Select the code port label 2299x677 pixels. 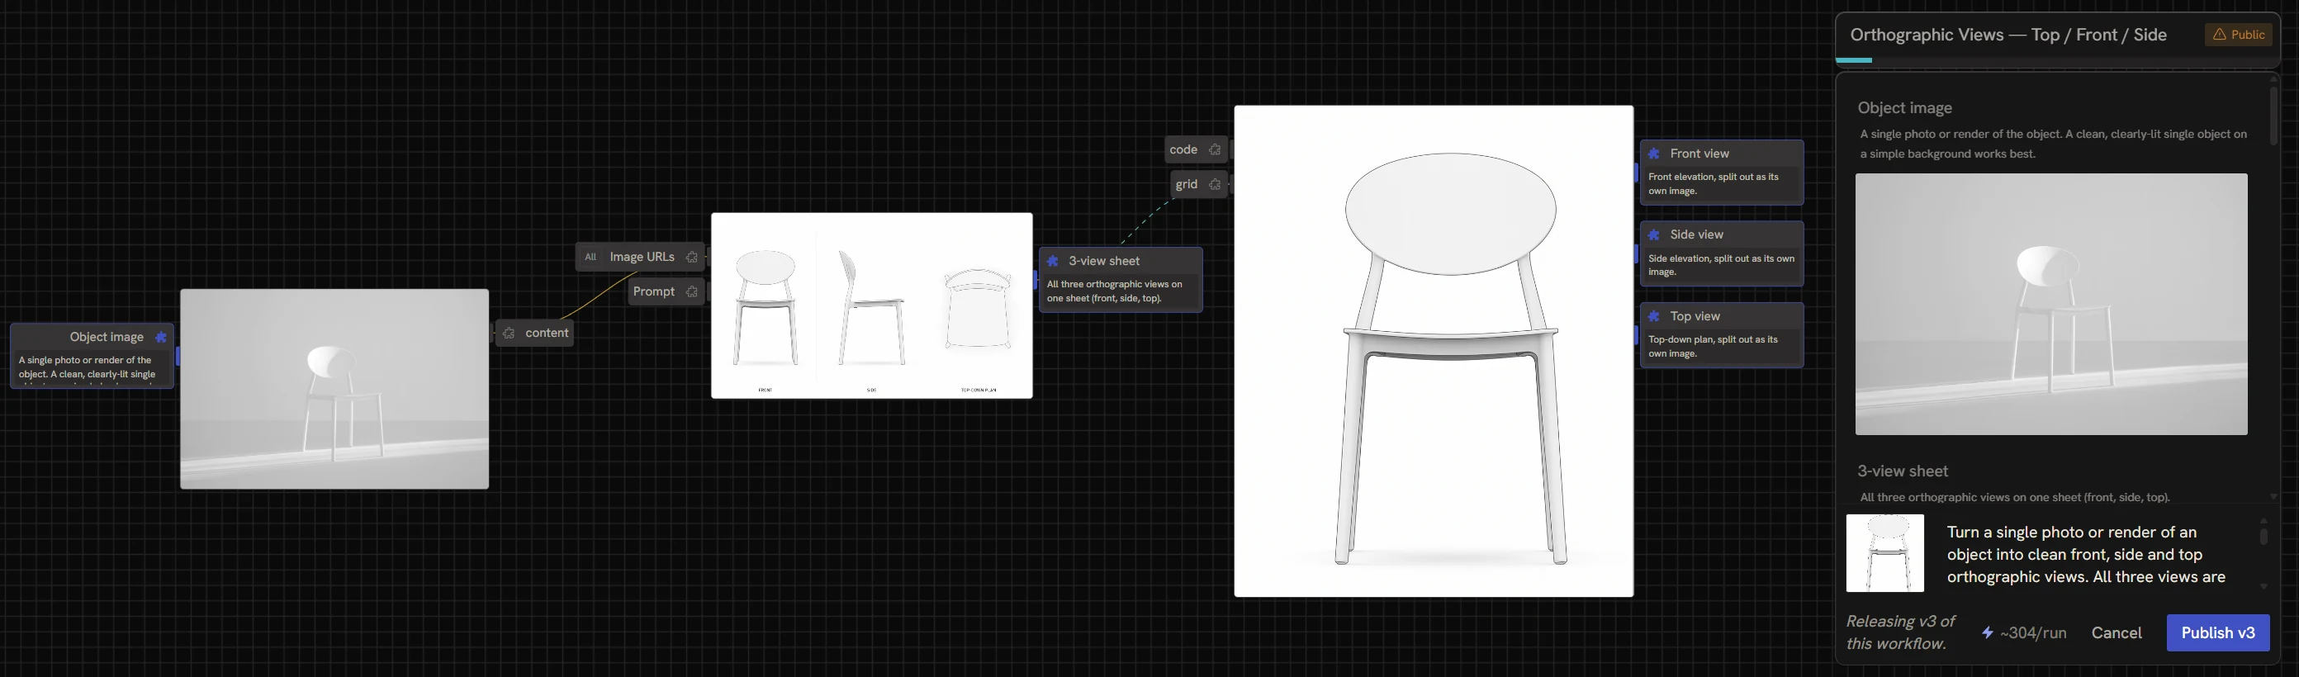pyautogui.click(x=1183, y=150)
